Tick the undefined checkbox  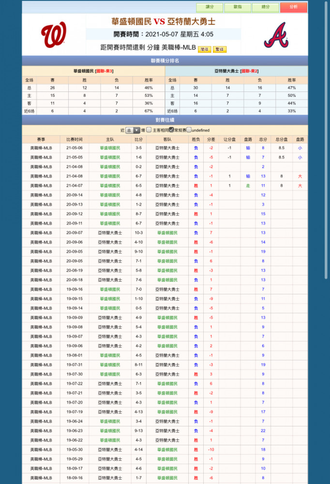tap(189, 130)
